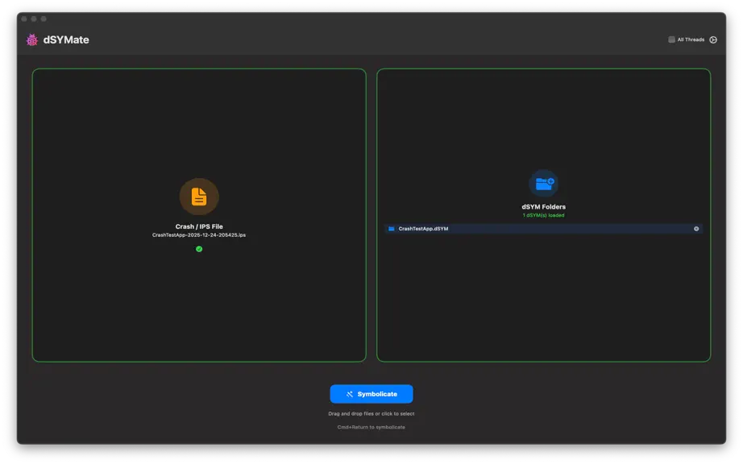
Task: Click the blue folder-plus dSYM icon
Action: (543, 183)
